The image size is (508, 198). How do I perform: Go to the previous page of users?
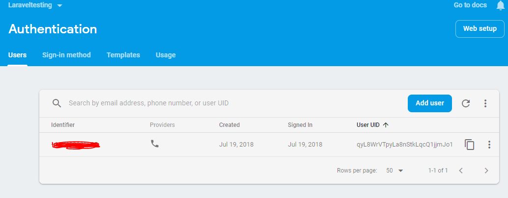point(461,171)
